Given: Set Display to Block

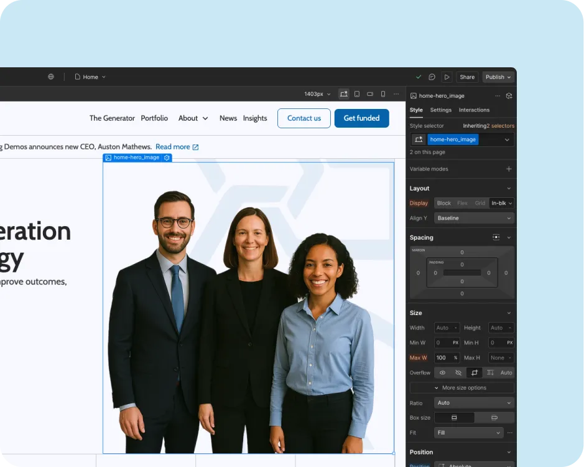Looking at the screenshot, I should tap(443, 203).
